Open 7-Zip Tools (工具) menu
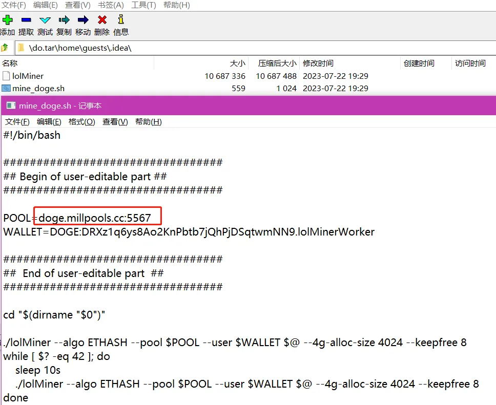The height and width of the screenshot is (405, 496). click(x=143, y=5)
